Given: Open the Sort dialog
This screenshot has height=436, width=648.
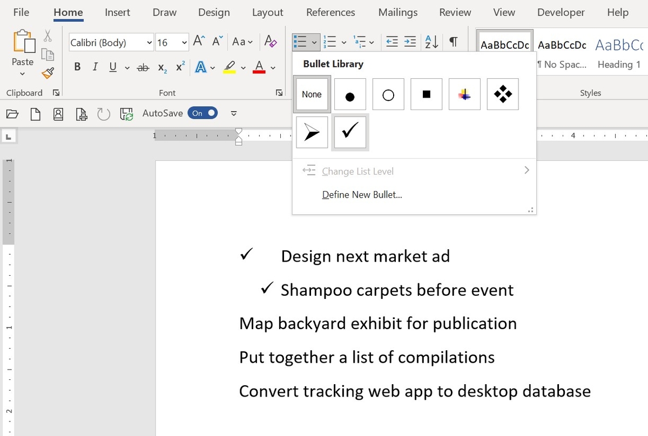Looking at the screenshot, I should (x=430, y=41).
